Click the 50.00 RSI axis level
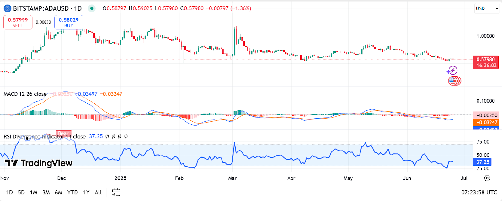502x201 pixels. tap(483, 155)
